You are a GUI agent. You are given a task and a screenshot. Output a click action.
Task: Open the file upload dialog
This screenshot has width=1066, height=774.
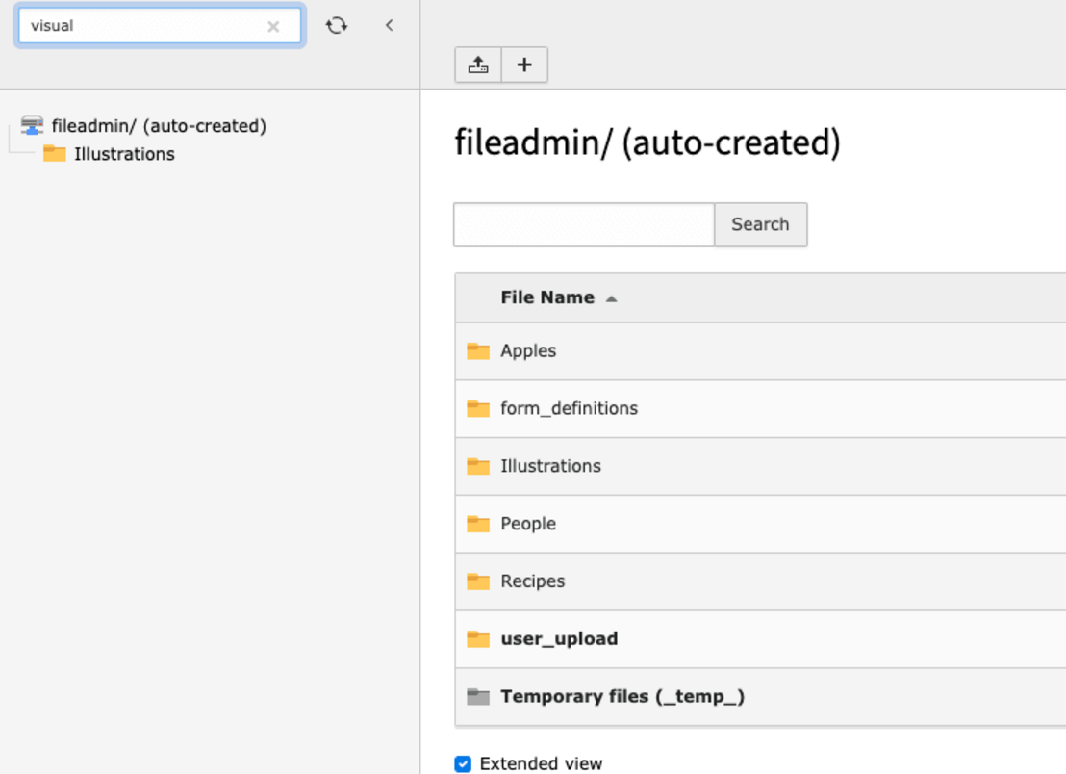pos(478,64)
